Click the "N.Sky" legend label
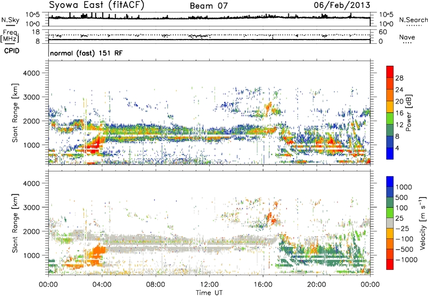 tap(10, 20)
